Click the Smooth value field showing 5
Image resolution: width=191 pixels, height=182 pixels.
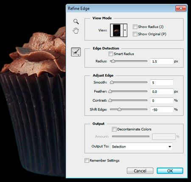pos(162,83)
